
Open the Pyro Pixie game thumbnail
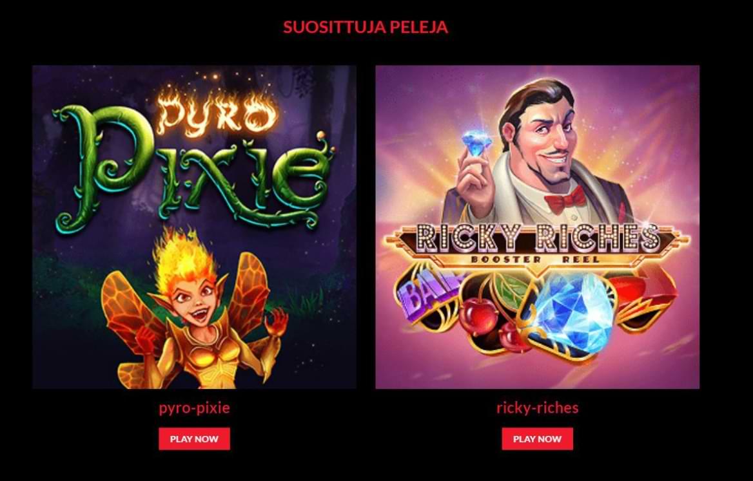pyautogui.click(x=195, y=227)
